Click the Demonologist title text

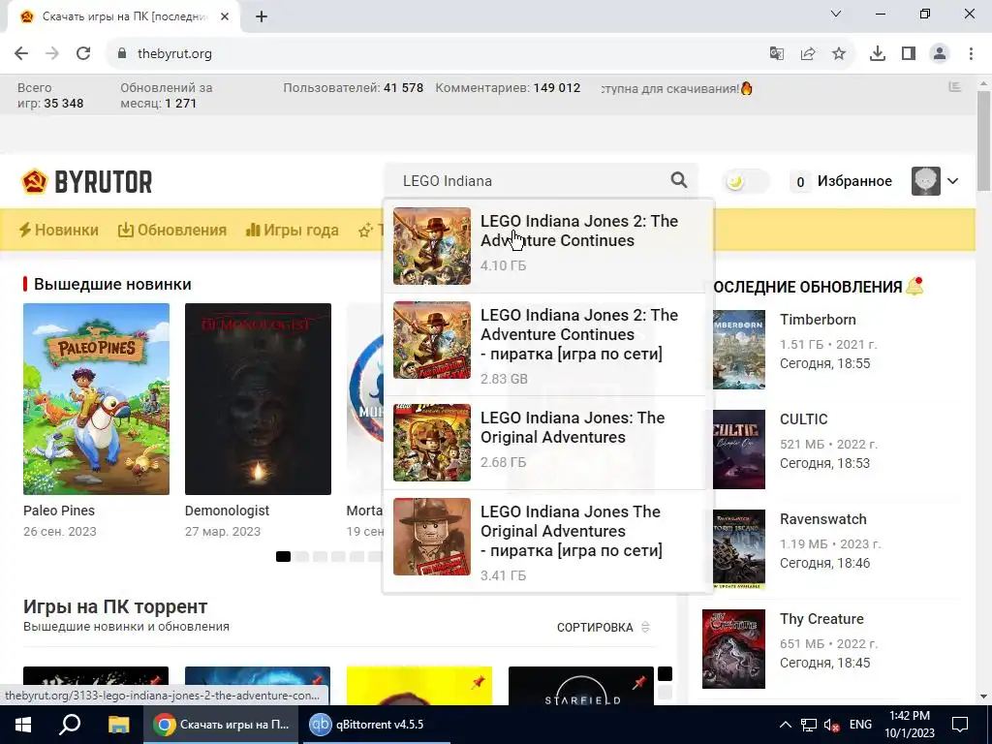(227, 511)
